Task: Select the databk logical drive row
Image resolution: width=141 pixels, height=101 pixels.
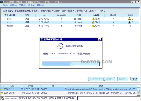Action: (x=70, y=26)
